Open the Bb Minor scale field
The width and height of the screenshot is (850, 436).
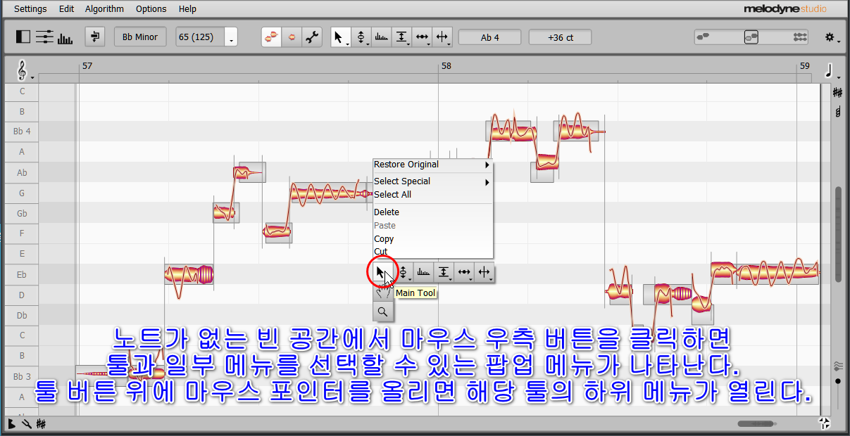[x=140, y=37]
